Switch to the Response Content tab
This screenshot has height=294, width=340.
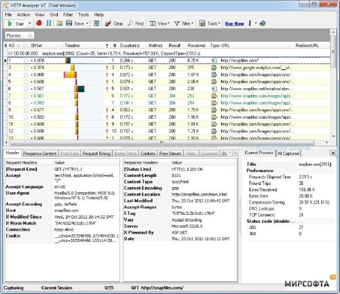coord(40,153)
